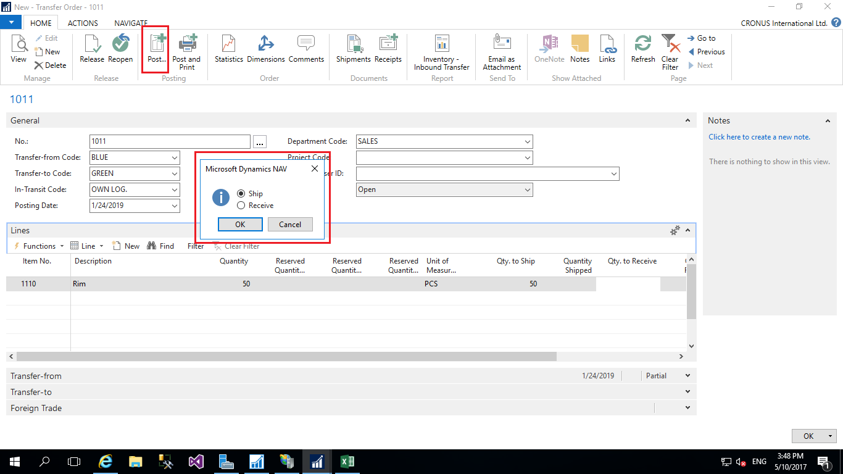Viewport: 843px width, 474px height.
Task: Open Project Code dropdown
Action: pos(528,157)
